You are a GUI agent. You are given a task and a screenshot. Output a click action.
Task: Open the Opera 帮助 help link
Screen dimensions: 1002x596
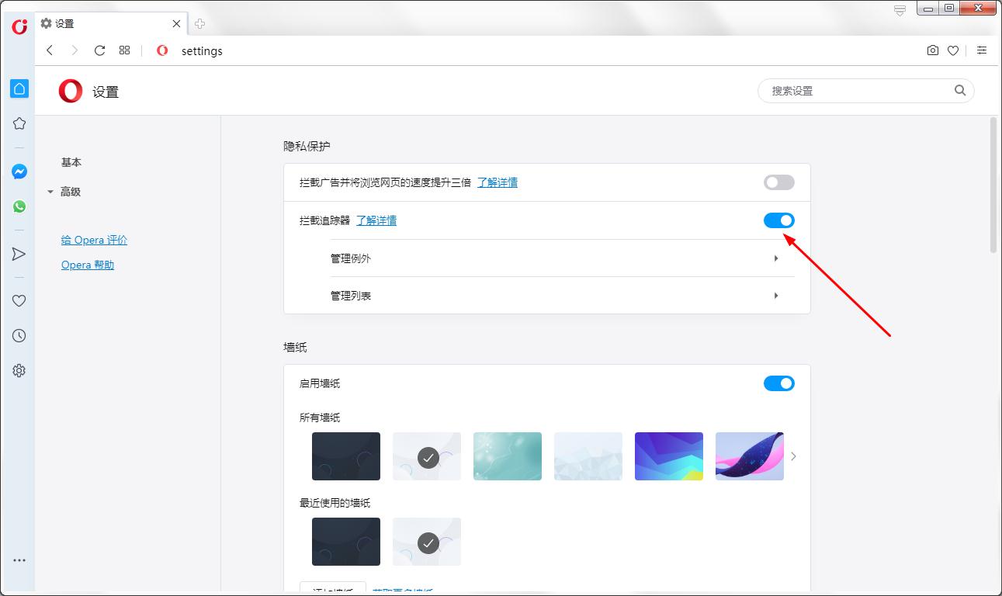pyautogui.click(x=87, y=265)
